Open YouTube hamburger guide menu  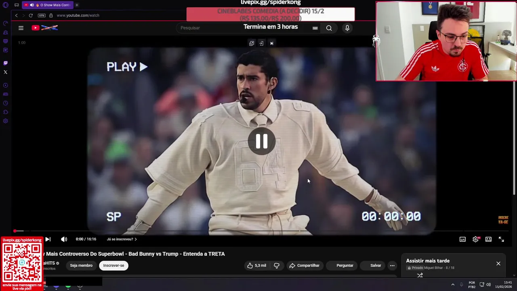pyautogui.click(x=21, y=28)
